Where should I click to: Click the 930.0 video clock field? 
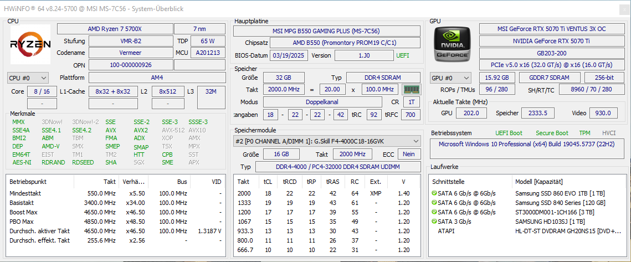point(603,113)
